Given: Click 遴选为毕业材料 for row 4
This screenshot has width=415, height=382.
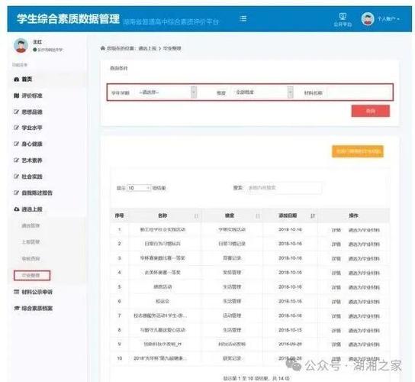Looking at the screenshot, I should point(364,273).
